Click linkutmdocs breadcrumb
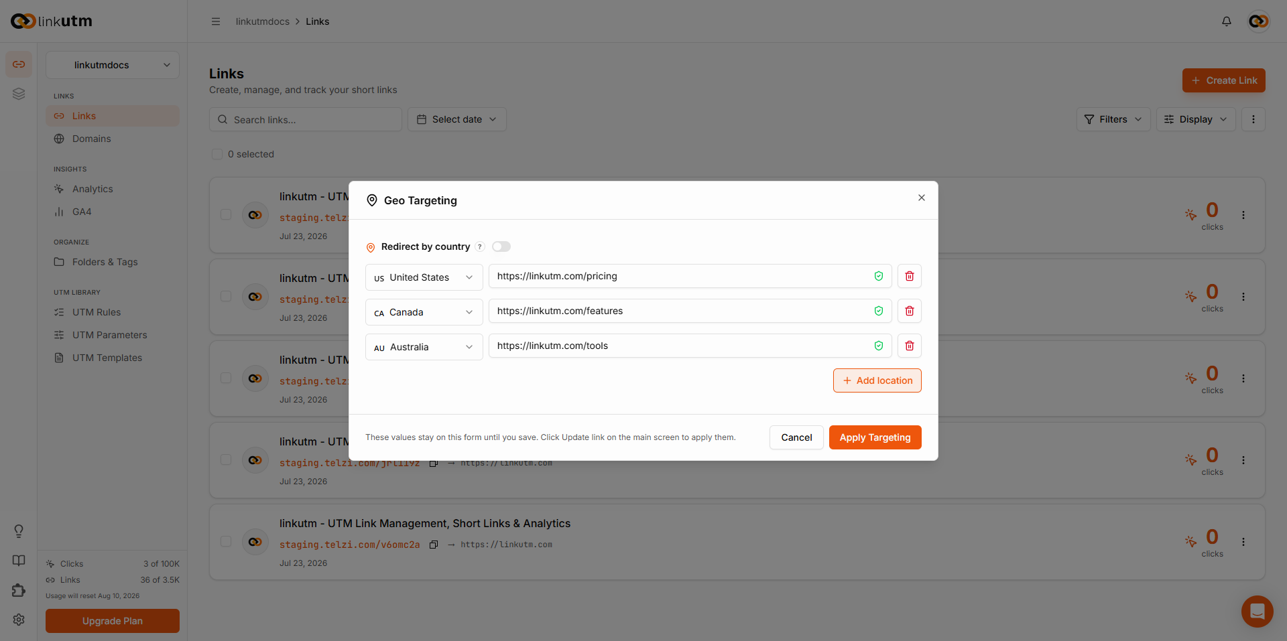 263,21
